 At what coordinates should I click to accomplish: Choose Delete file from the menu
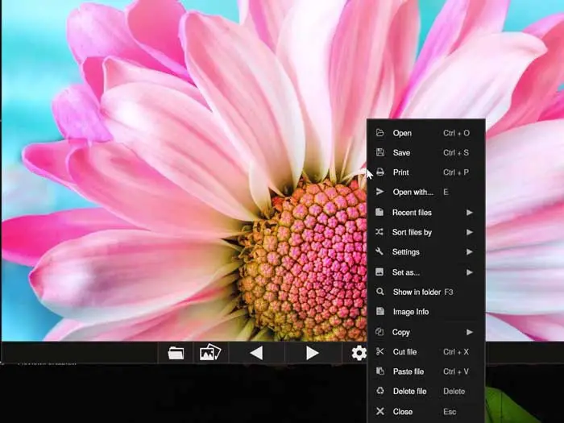point(426,391)
